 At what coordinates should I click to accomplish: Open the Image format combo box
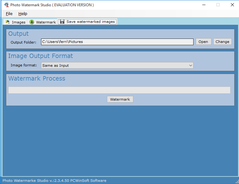click(x=117, y=66)
